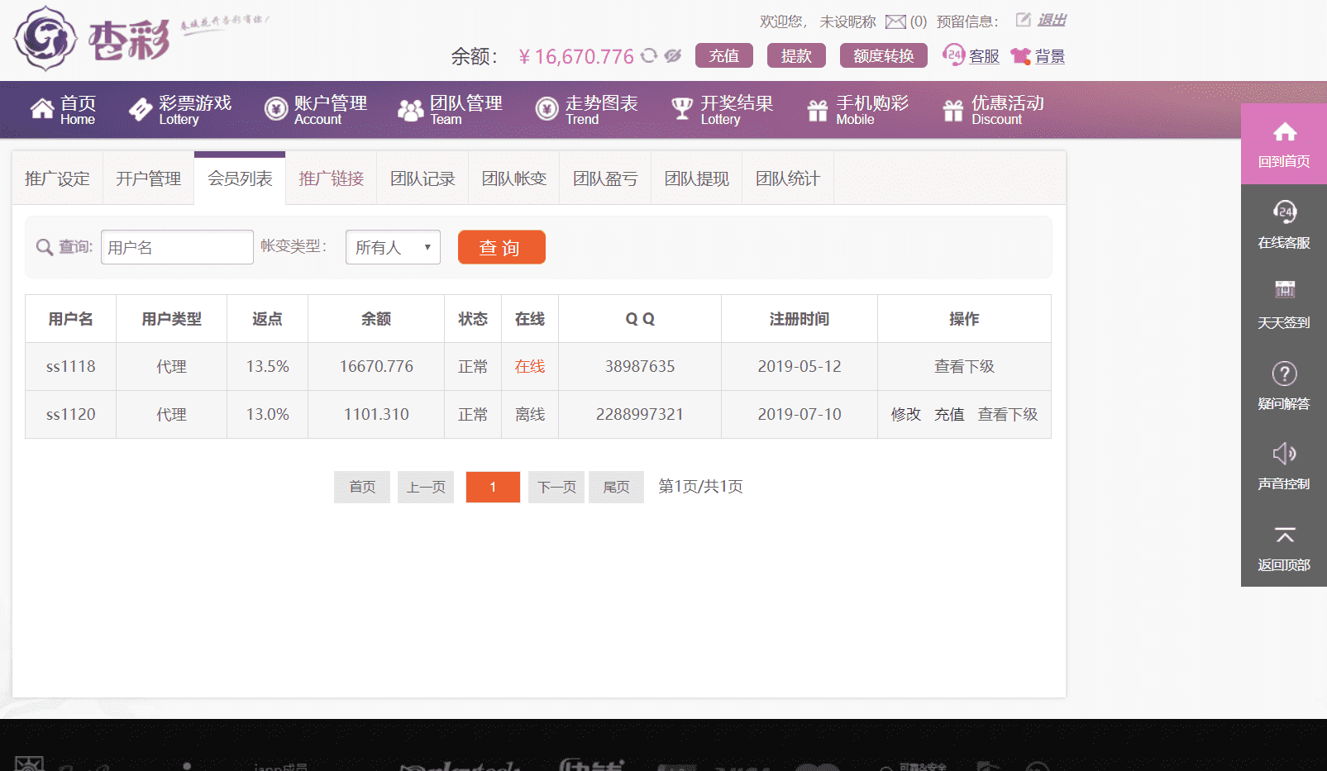
Task: Click the 首页 pagination button
Action: 362,487
